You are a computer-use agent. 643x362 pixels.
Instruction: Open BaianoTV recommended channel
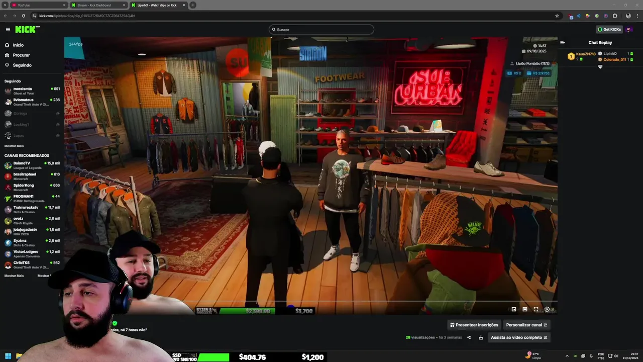pos(32,165)
